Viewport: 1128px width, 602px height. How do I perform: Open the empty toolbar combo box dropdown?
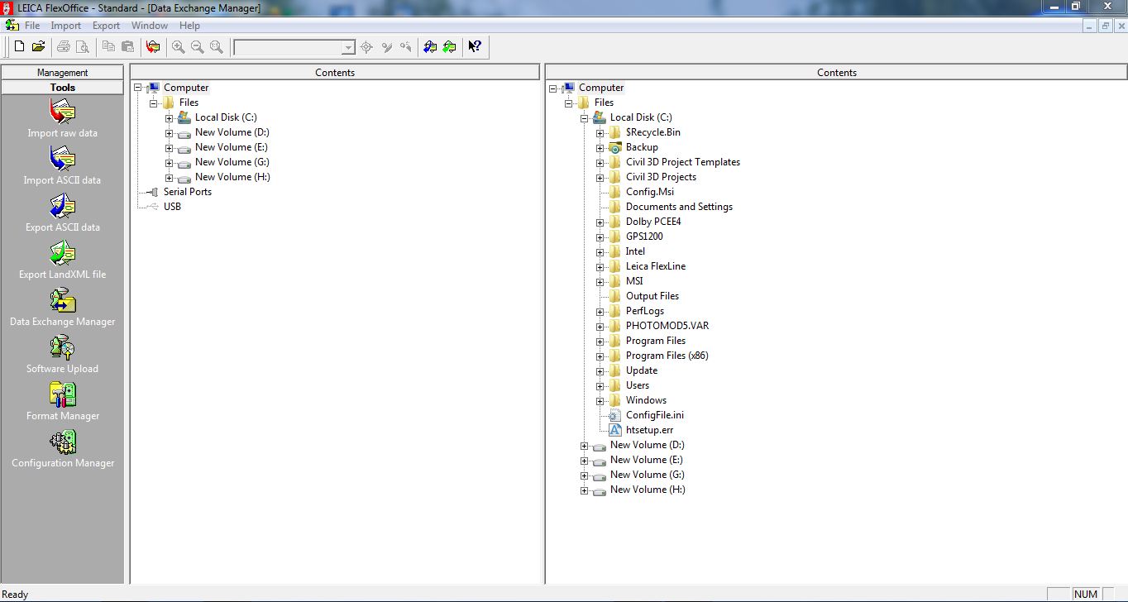point(348,48)
